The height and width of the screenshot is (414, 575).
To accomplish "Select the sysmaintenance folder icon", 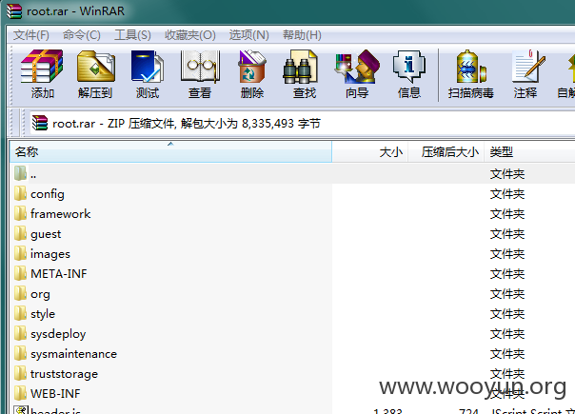I will 20,353.
